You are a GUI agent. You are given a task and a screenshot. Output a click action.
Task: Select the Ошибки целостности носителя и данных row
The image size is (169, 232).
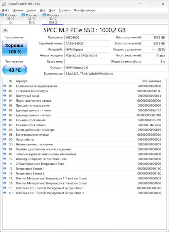[x=82, y=149]
